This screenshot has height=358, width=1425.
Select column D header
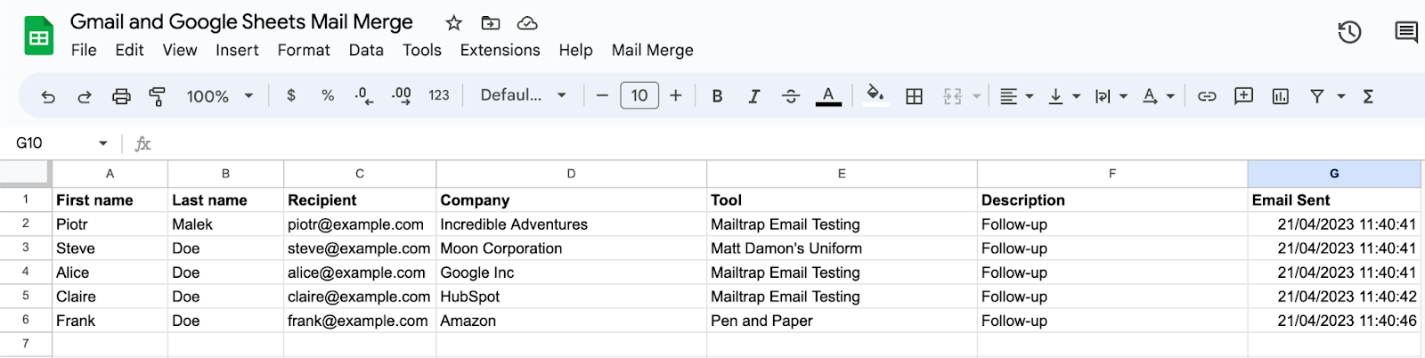coord(571,174)
